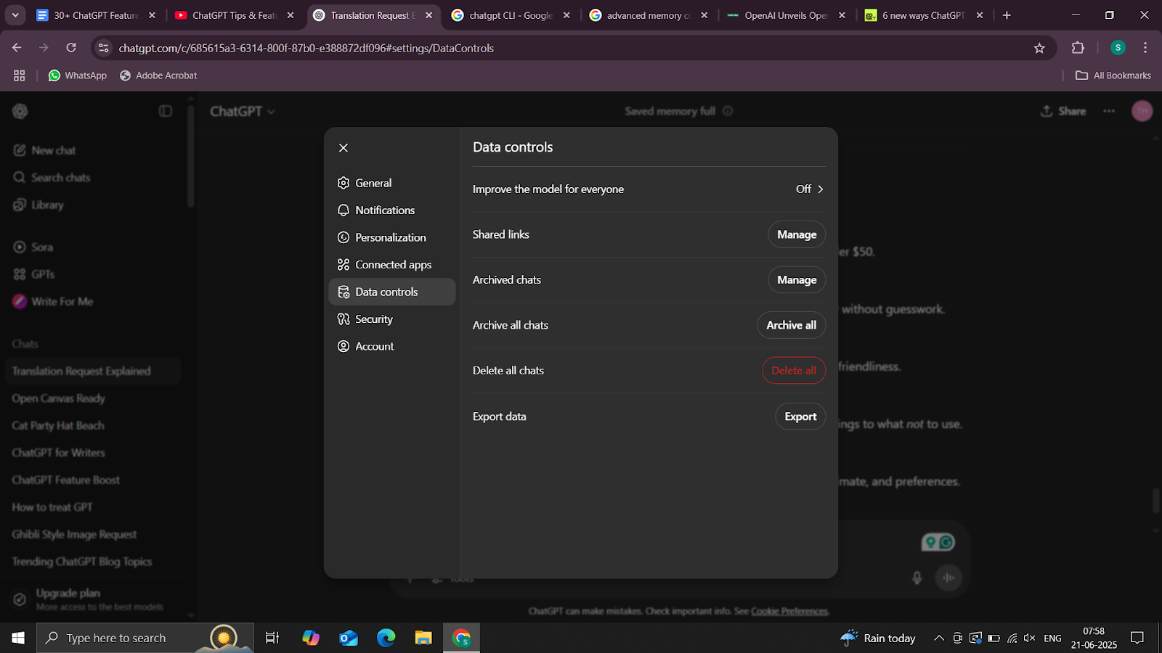1162x653 pixels.
Task: Close the settings dialog with the X icon
Action: tap(344, 148)
